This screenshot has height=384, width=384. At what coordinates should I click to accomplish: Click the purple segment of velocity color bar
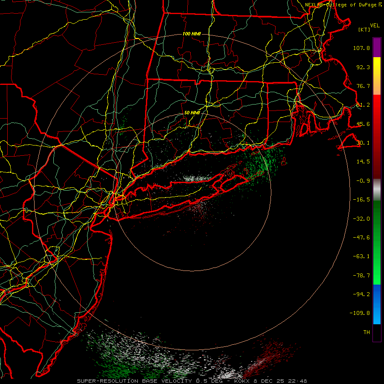point(377,47)
